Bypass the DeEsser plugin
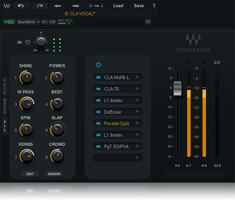Viewport: 235px width, 208px height. pyautogui.click(x=98, y=112)
